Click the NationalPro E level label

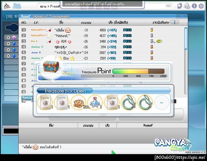38,30
